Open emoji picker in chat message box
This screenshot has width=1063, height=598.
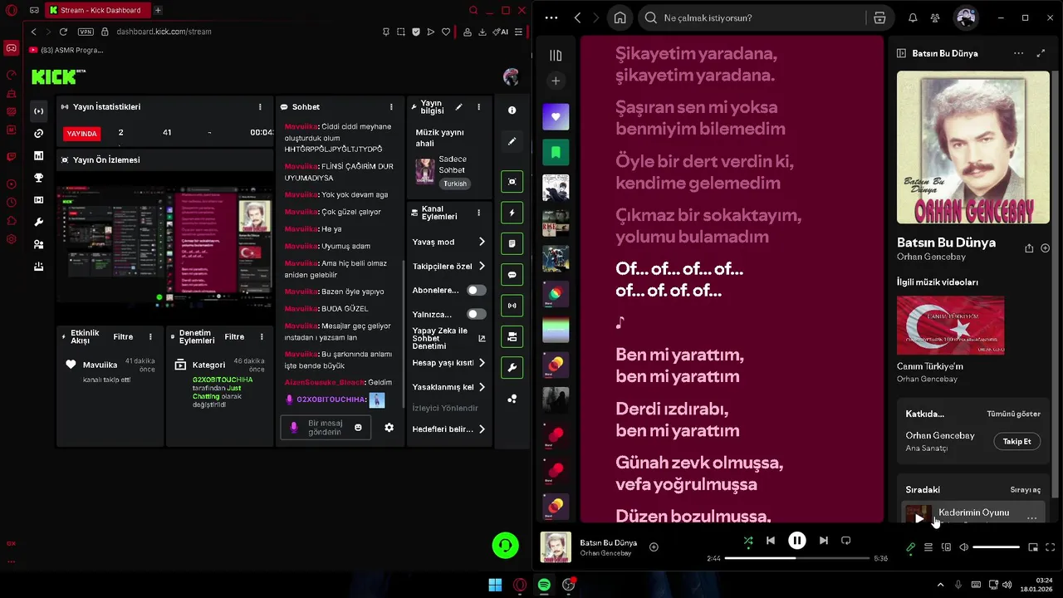coord(358,428)
